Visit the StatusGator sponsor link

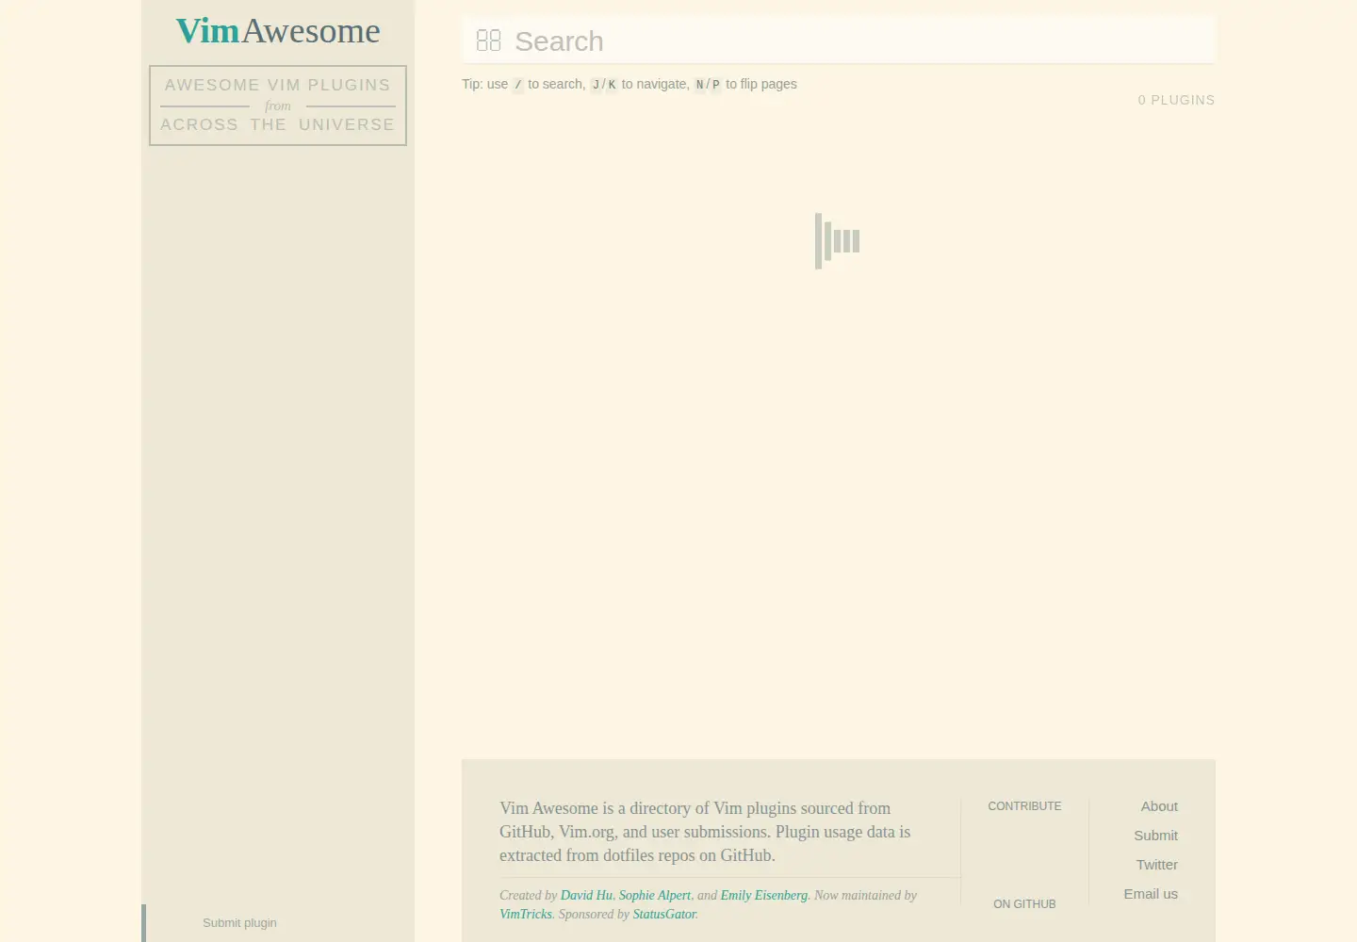pos(664,915)
